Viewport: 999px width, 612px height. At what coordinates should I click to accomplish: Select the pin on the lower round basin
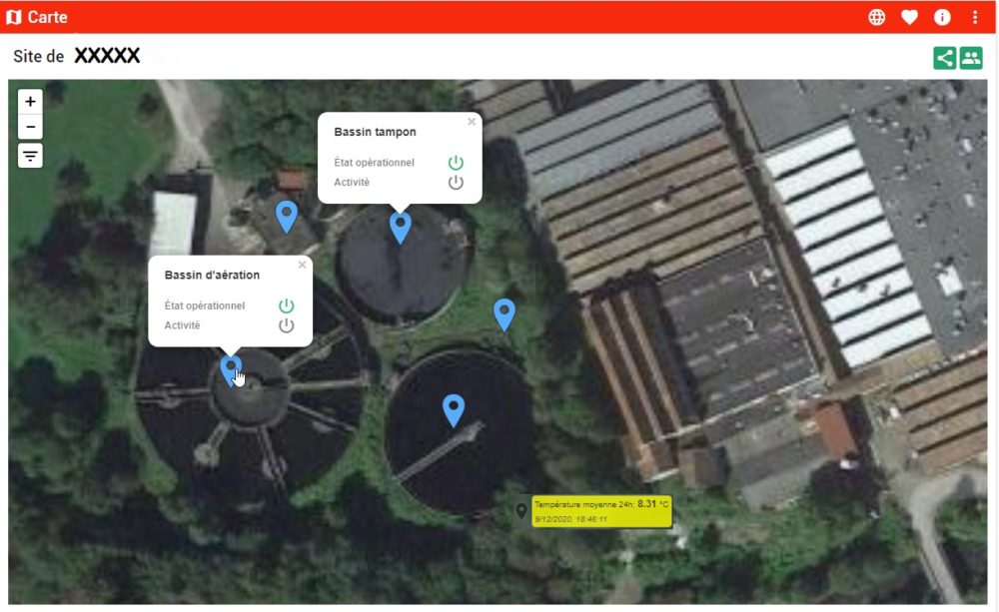(x=454, y=410)
